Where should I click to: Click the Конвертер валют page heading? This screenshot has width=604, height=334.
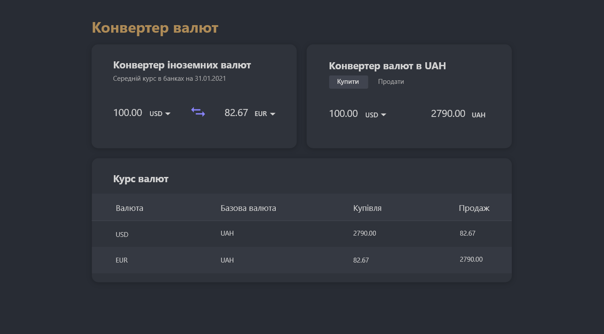[x=155, y=28]
